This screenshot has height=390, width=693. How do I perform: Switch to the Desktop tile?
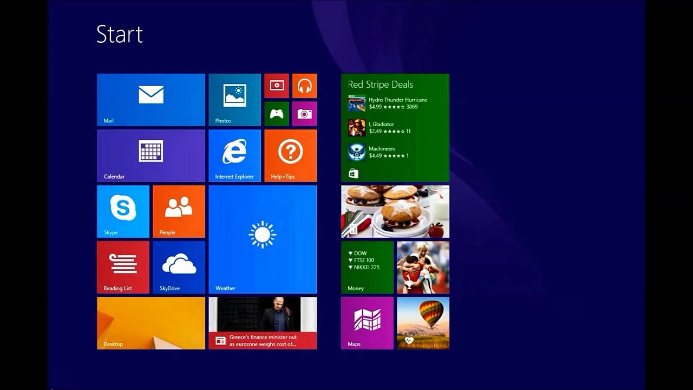point(151,323)
